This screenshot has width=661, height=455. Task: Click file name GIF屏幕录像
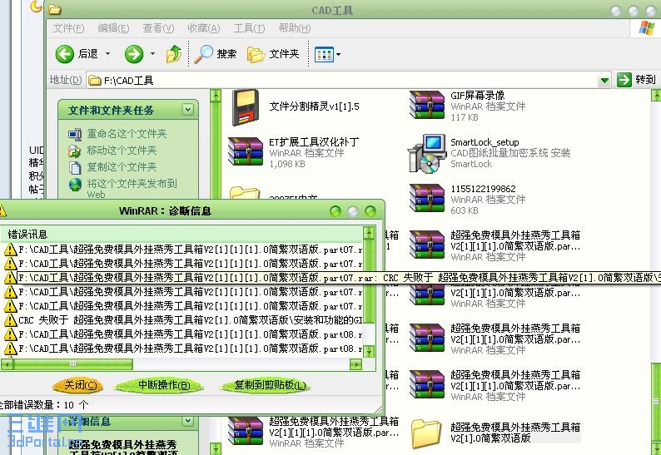(478, 95)
